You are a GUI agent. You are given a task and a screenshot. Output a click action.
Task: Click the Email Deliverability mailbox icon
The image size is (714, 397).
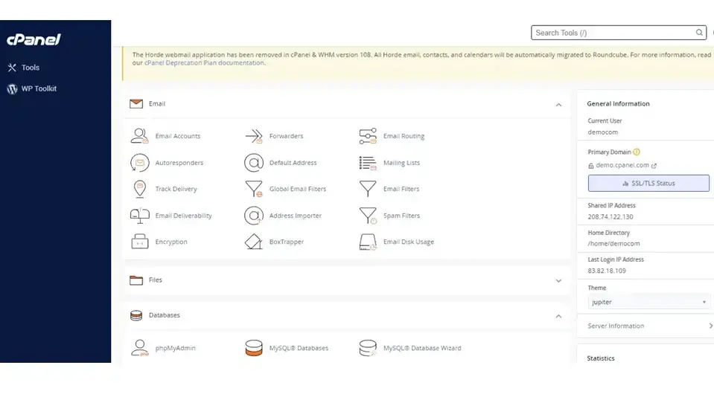coord(139,216)
